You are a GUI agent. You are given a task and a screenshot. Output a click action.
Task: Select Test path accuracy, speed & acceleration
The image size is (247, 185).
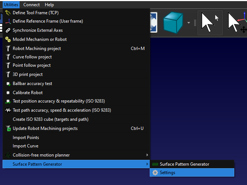(x=76, y=110)
